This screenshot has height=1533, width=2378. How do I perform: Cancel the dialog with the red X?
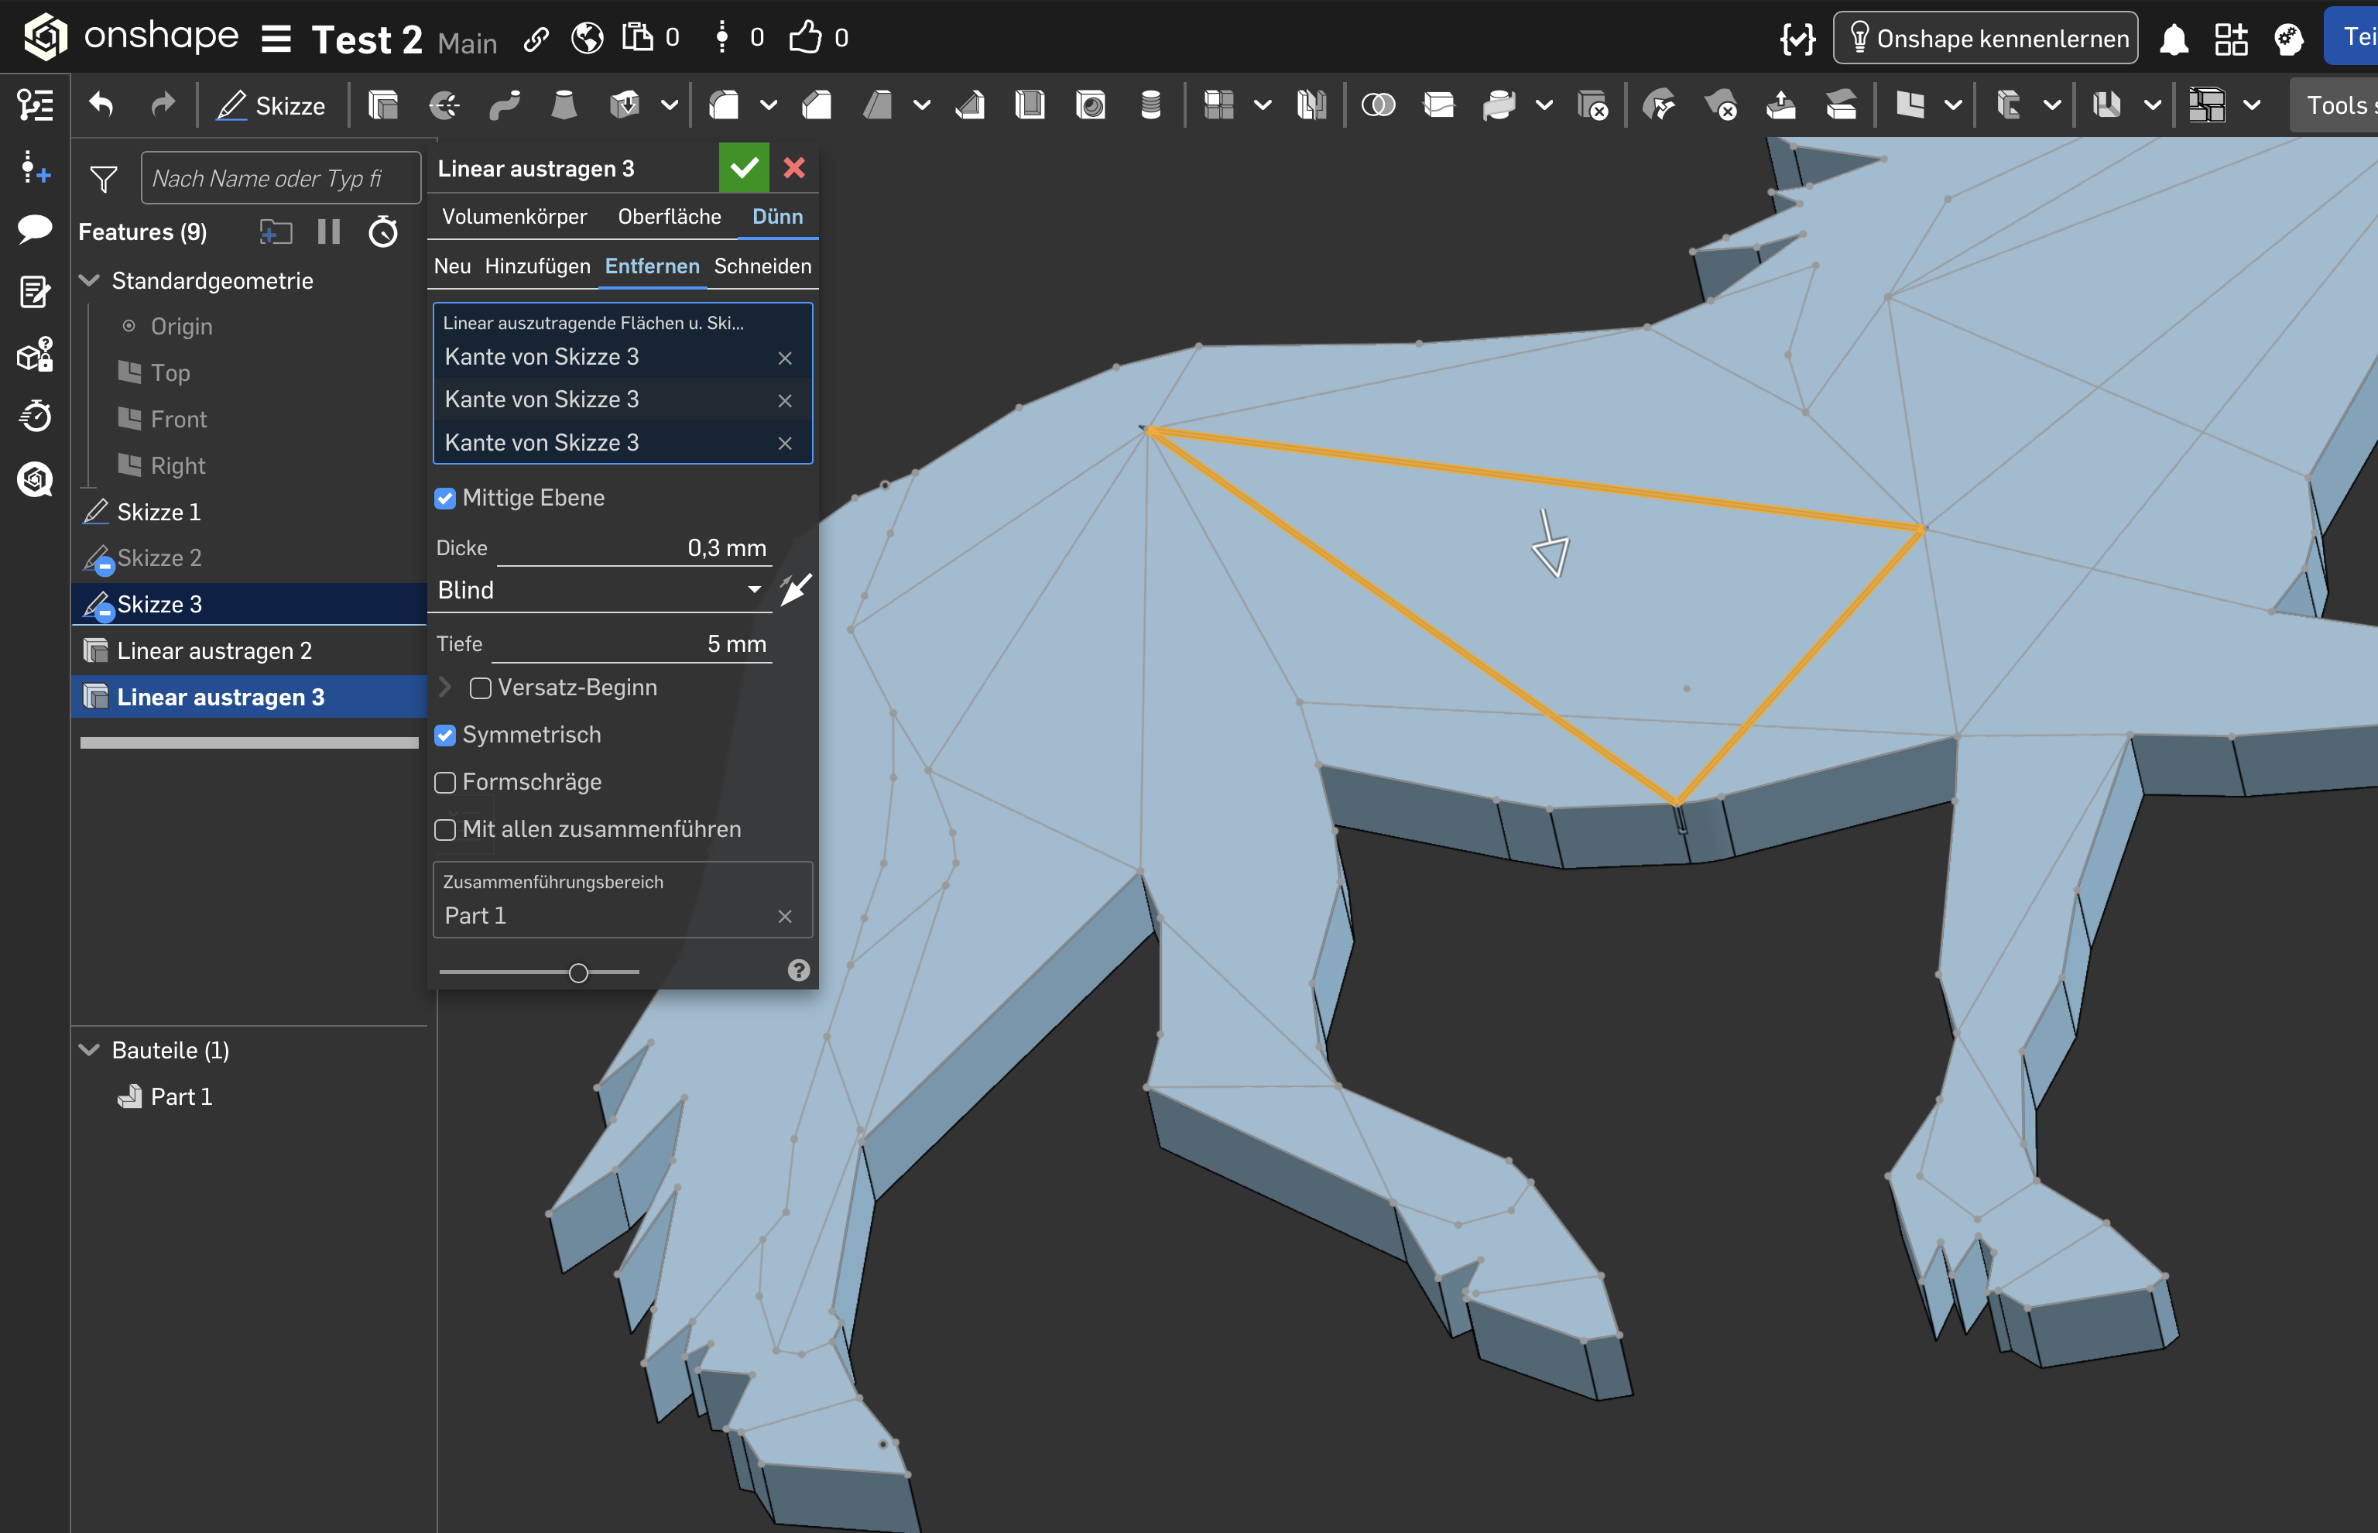coord(794,168)
